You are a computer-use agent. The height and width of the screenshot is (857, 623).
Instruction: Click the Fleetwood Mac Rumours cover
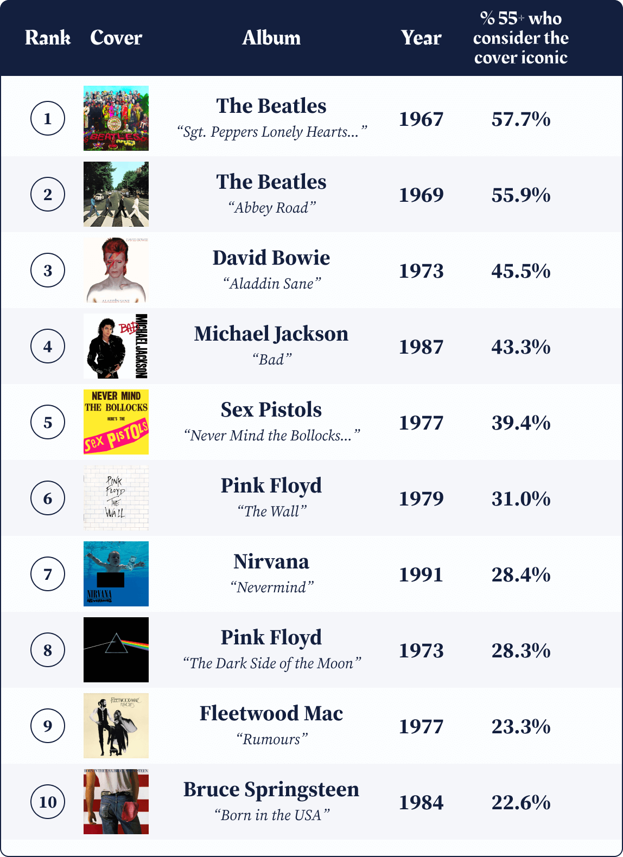116,726
